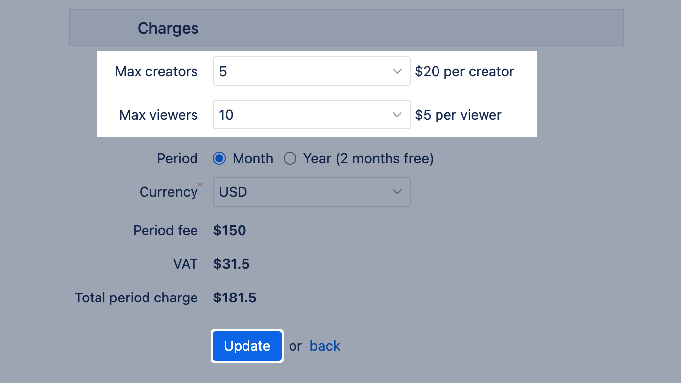
Task: Click the "$5 per viewer" price text
Action: click(x=458, y=115)
